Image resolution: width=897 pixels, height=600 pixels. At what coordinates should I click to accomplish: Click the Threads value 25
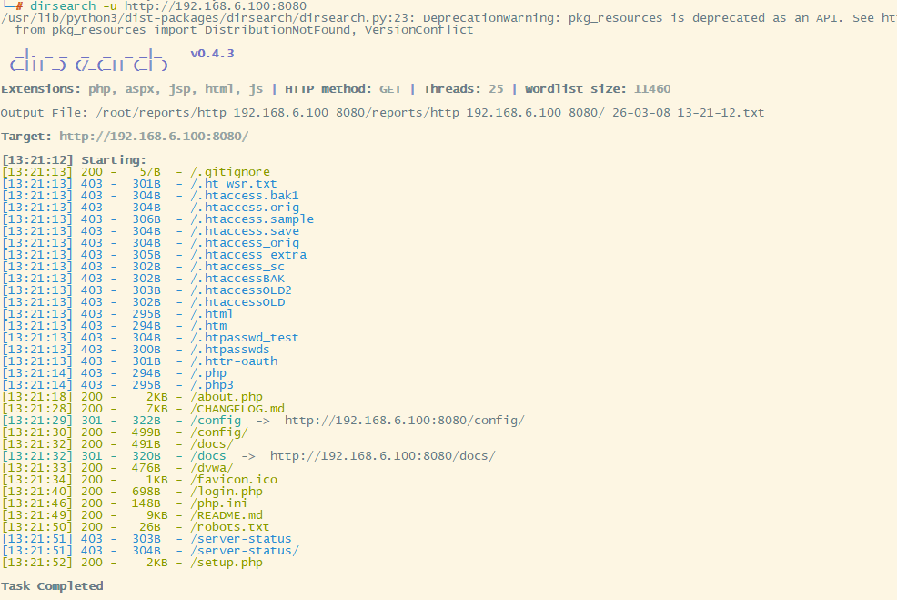pos(496,88)
